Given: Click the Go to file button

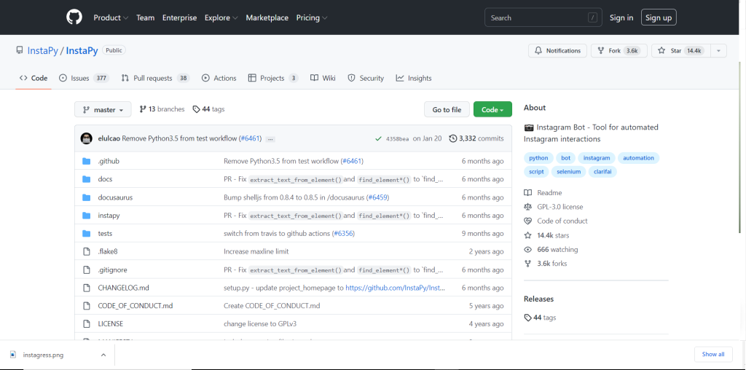Looking at the screenshot, I should point(447,109).
